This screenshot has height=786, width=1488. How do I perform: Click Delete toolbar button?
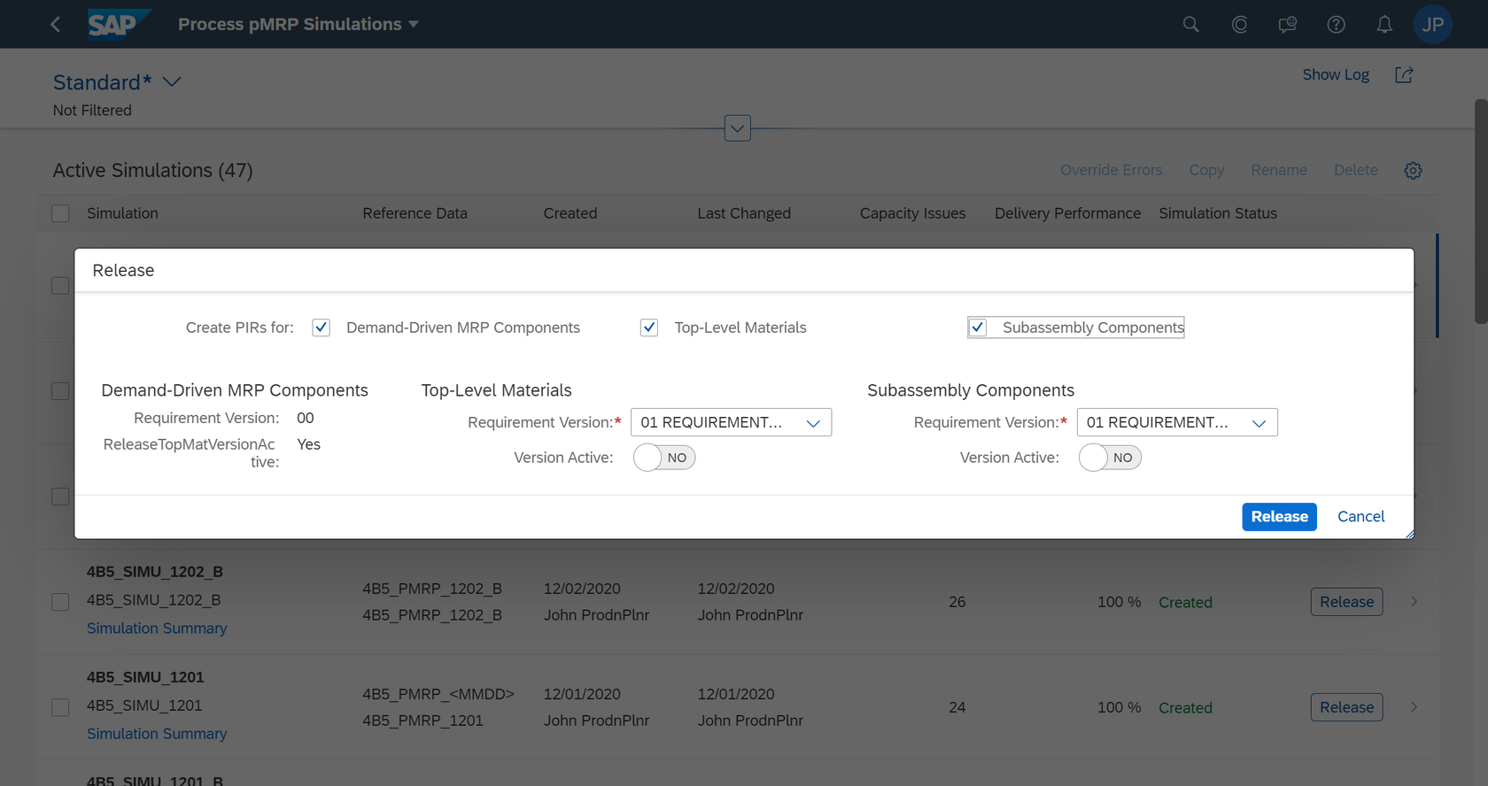pos(1356,170)
